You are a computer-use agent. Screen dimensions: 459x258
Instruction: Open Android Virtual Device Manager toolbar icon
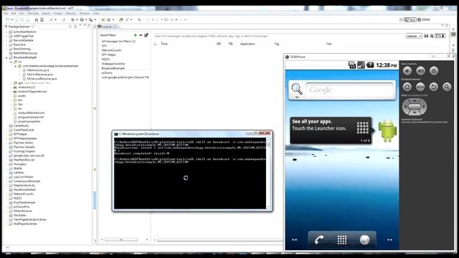42,20
